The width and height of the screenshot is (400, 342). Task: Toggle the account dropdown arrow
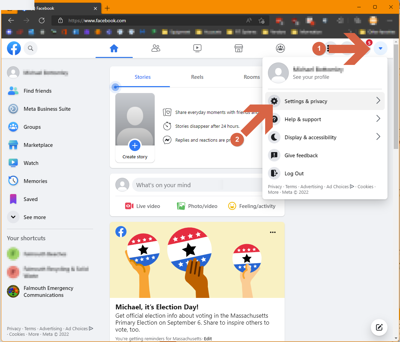(380, 48)
